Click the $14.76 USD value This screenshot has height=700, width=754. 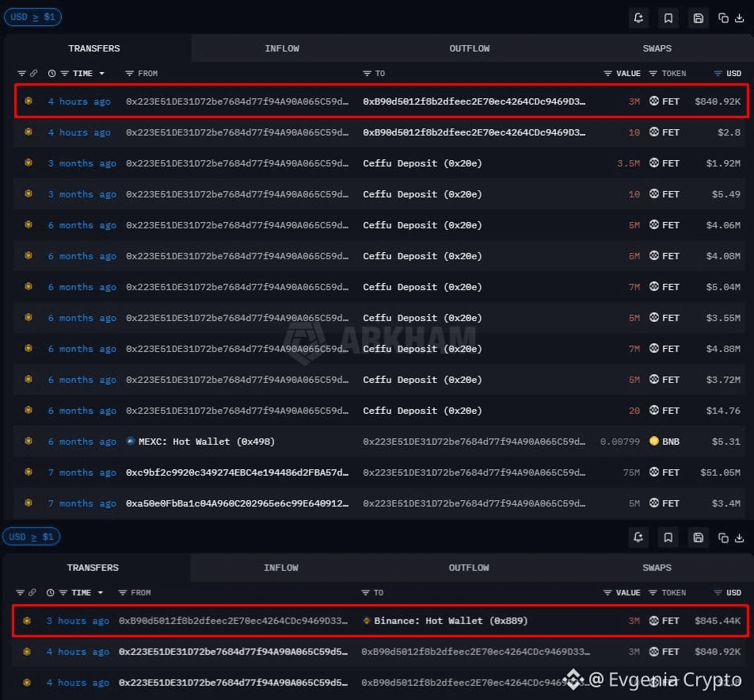723,411
